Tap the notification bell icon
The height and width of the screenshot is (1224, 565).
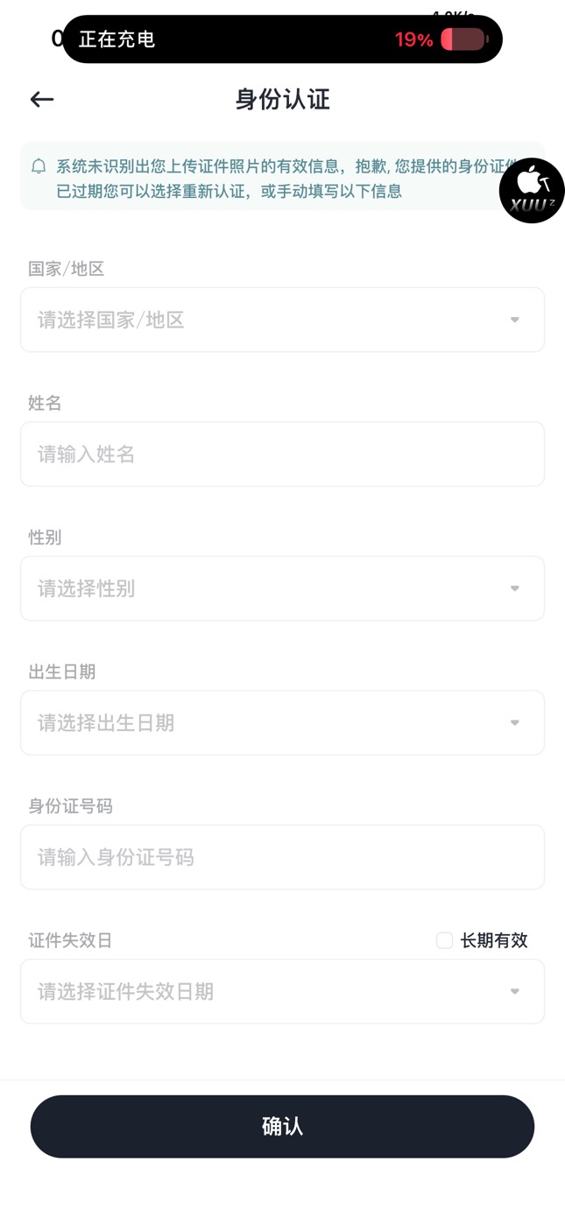point(39,166)
